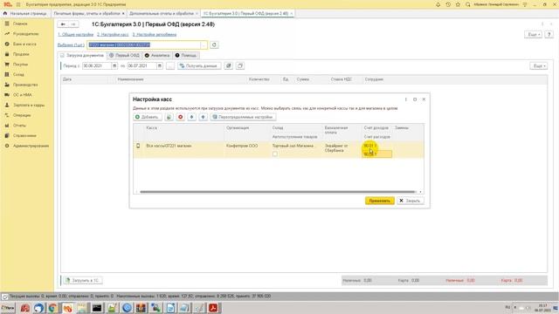Go back with the left arrow navigation button
Image resolution: width=559 pixels, height=314 pixels.
63,24
